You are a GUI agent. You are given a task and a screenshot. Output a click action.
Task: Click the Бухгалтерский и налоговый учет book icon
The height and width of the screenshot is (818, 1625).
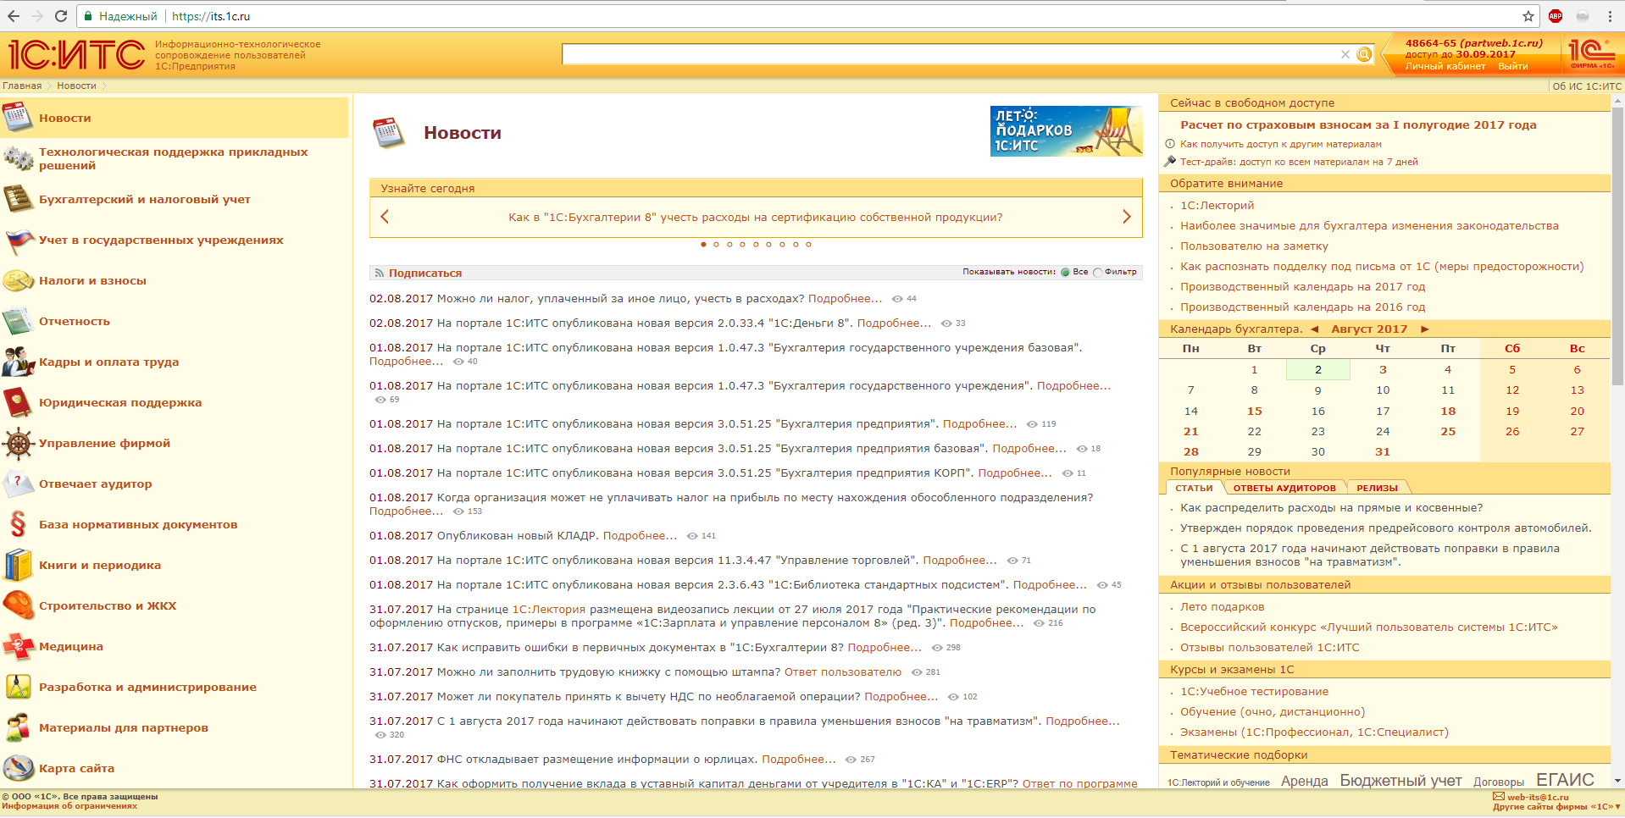pos(17,199)
